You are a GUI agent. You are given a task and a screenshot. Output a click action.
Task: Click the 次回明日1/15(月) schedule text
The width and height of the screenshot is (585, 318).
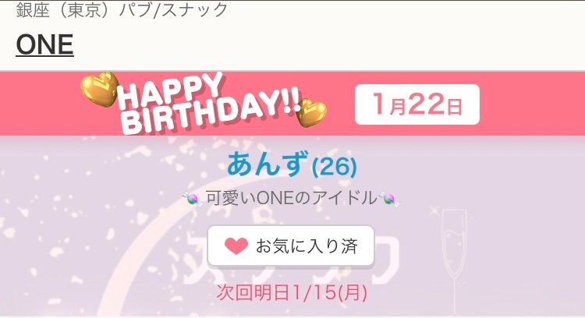point(292,292)
